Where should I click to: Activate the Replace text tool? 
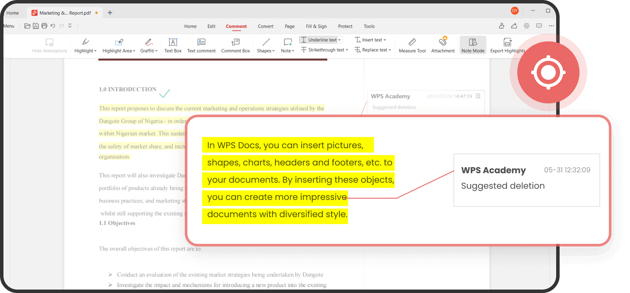click(x=371, y=50)
